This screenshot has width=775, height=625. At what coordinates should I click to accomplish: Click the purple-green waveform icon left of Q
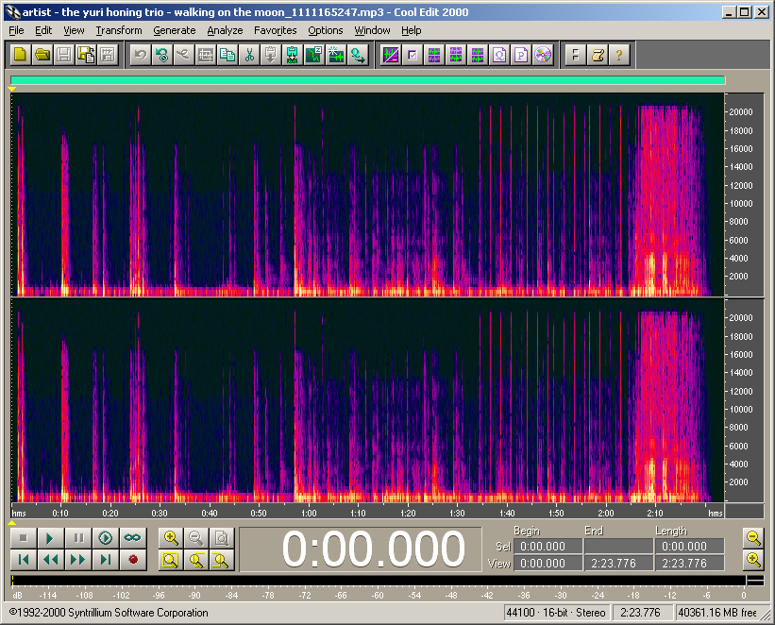click(478, 55)
